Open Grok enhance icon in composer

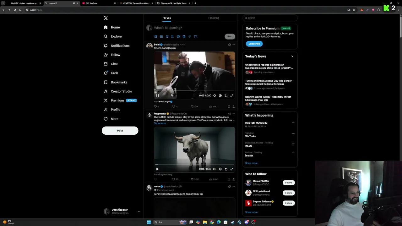click(167, 36)
